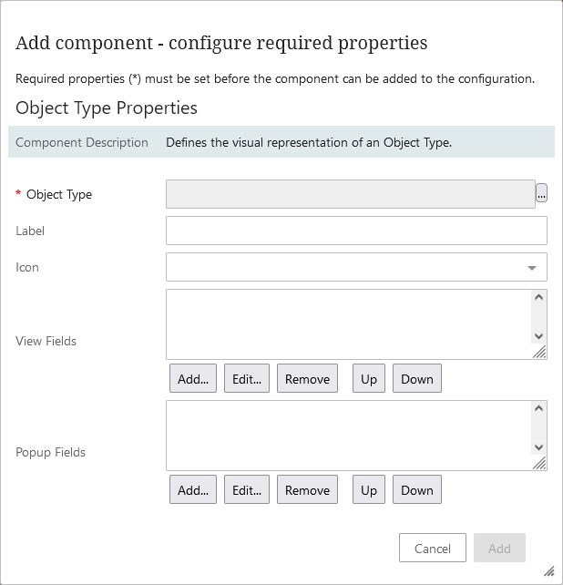
Task: Cancel the Add component dialog
Action: [x=433, y=548]
